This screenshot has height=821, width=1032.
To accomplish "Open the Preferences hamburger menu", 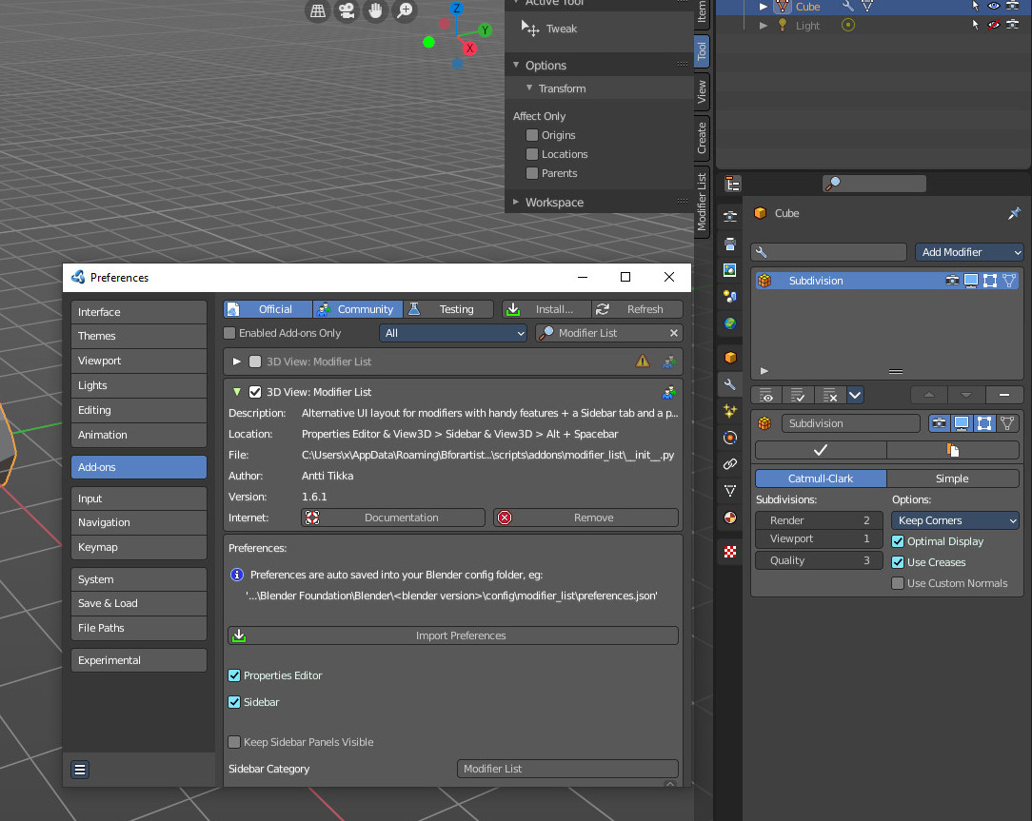I will click(80, 769).
